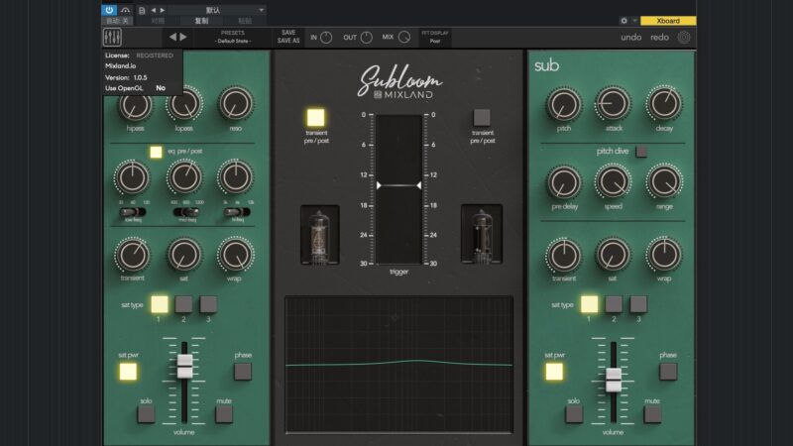The width and height of the screenshot is (793, 446).
Task: Toggle the eq pre / post button
Action: coord(156,152)
